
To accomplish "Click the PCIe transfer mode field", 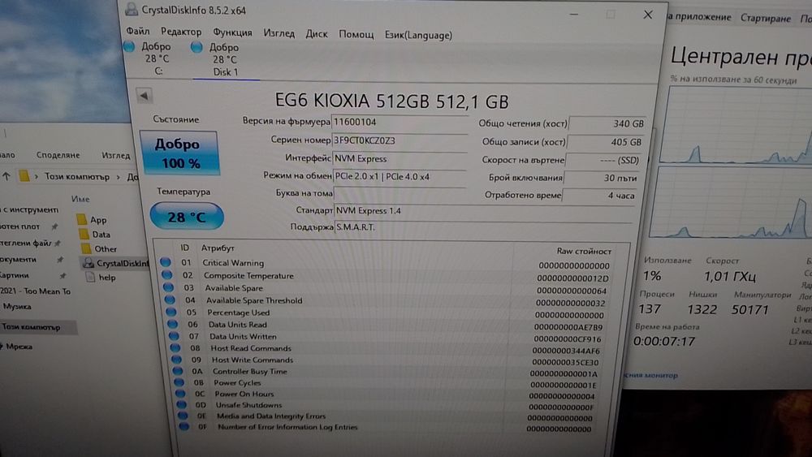I will coord(400,176).
